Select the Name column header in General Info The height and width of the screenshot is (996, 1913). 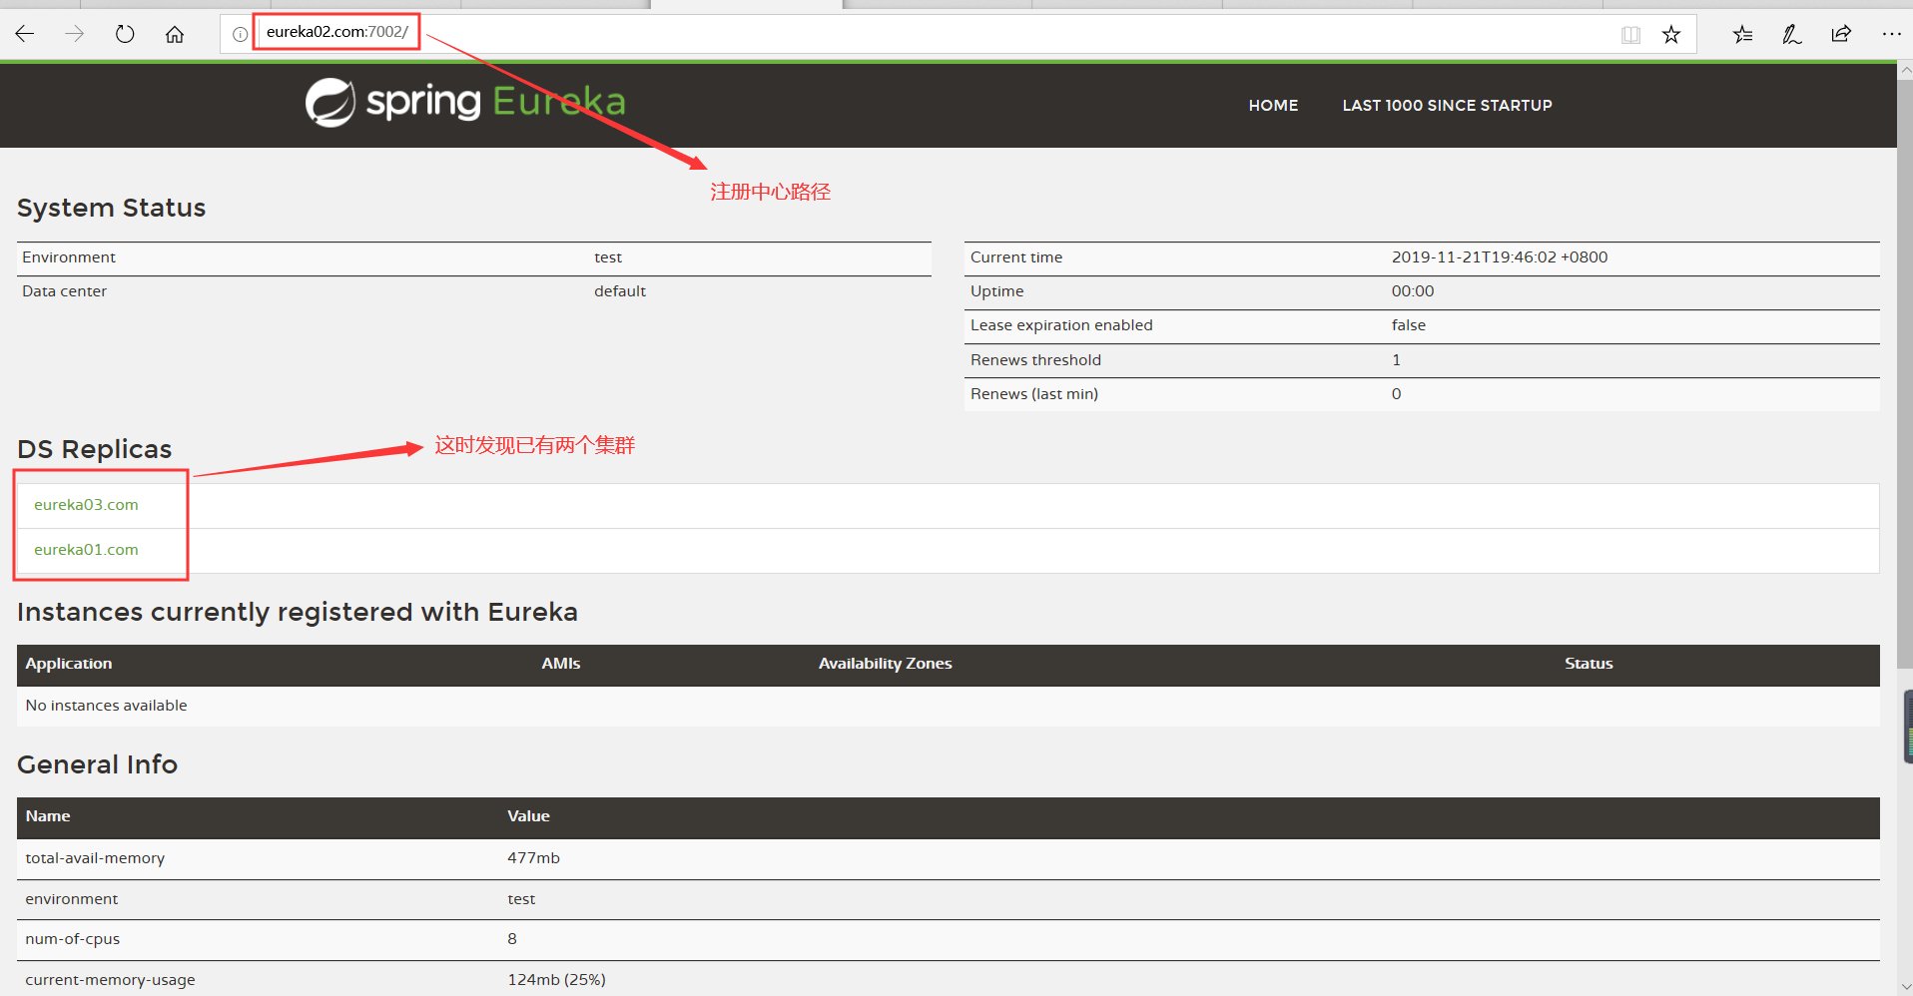click(x=48, y=816)
